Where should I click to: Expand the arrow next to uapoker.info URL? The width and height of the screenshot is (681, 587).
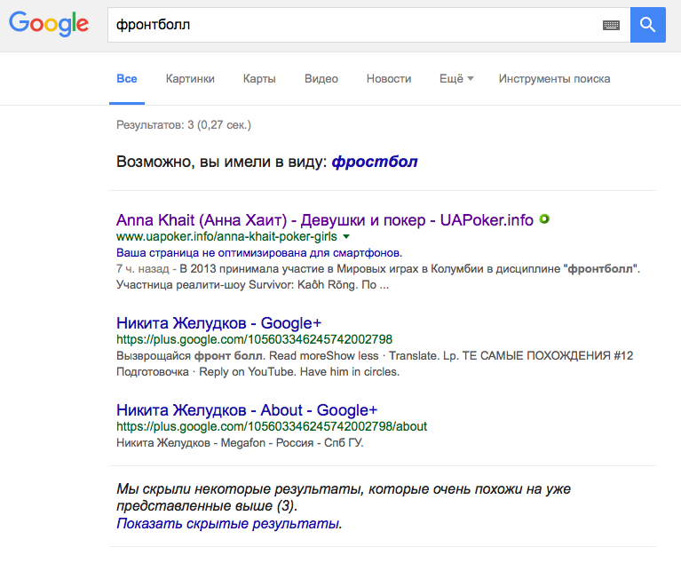click(346, 237)
